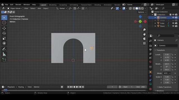
Task: Open the Render menu
Action: 18,5
